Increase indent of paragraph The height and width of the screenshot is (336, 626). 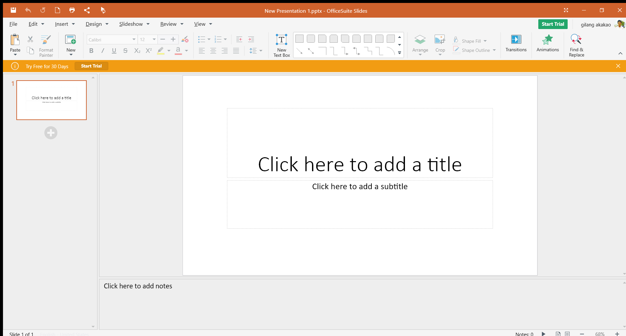click(251, 39)
